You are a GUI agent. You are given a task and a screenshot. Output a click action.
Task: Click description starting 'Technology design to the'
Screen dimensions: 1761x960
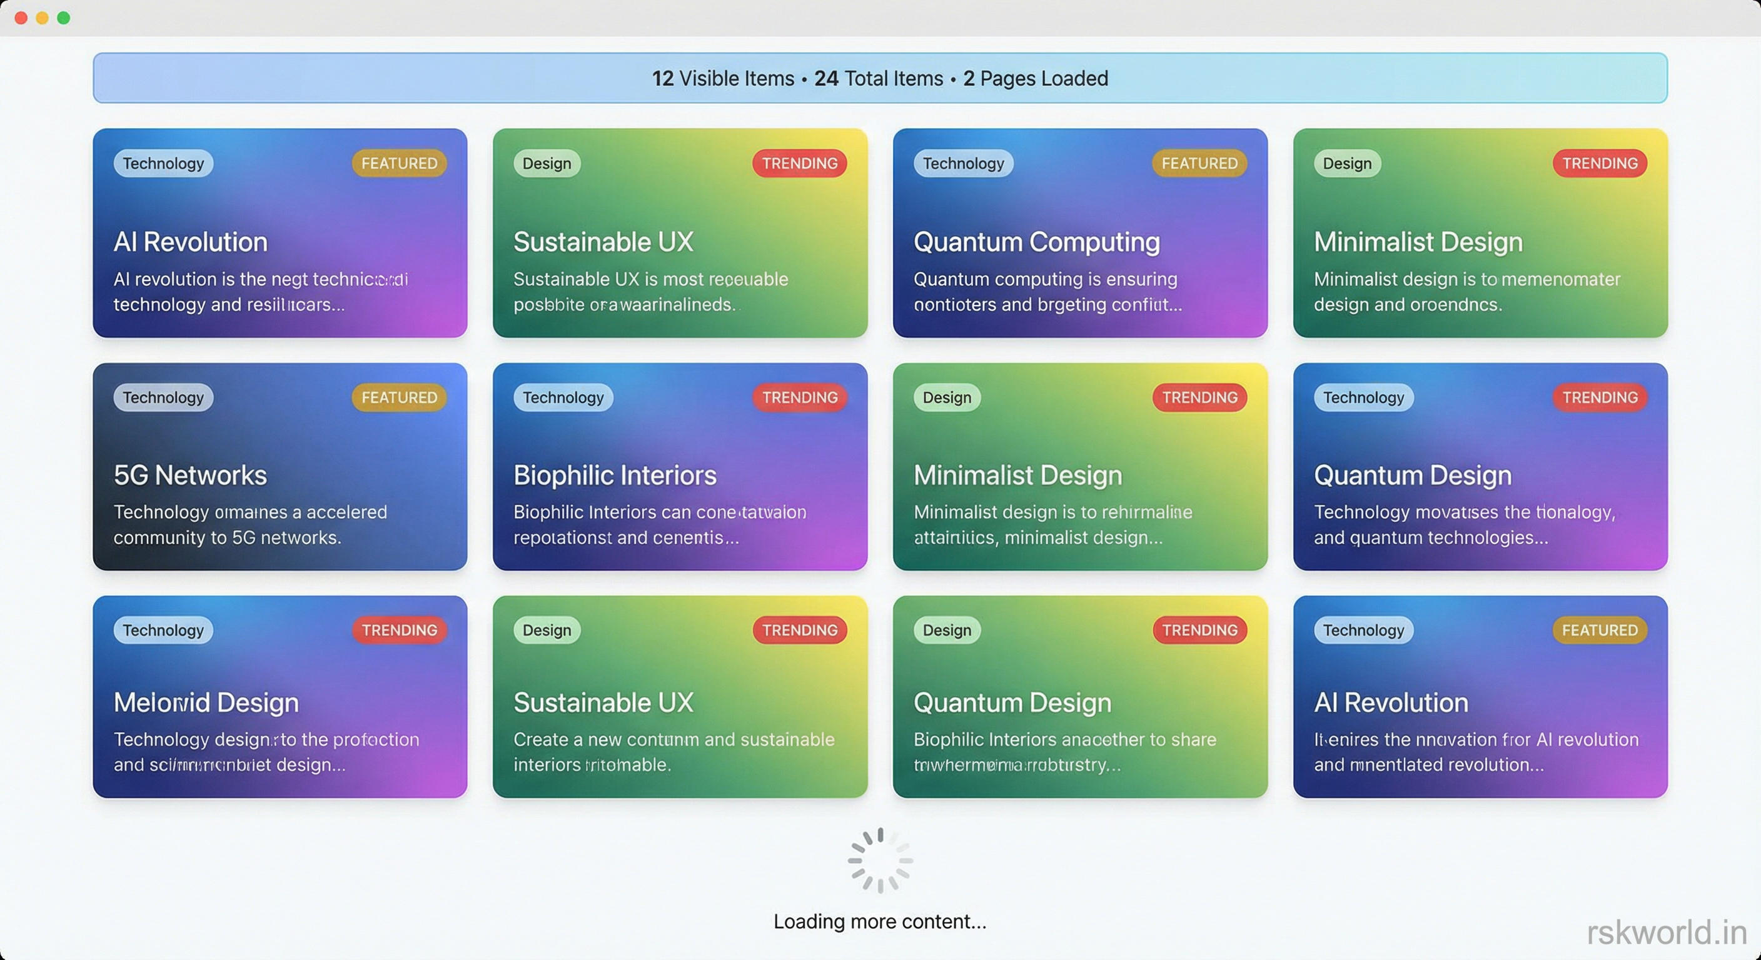click(266, 739)
